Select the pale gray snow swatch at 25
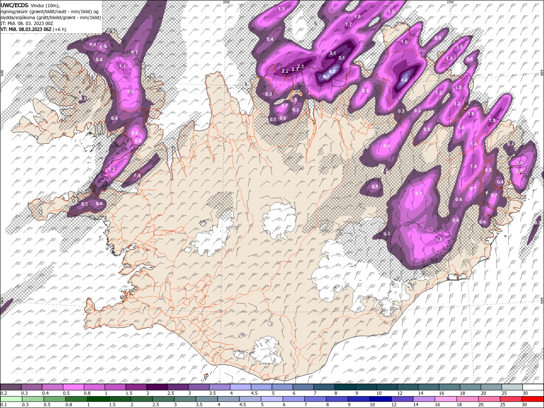This screenshot has width=544, height=408. pos(512,387)
